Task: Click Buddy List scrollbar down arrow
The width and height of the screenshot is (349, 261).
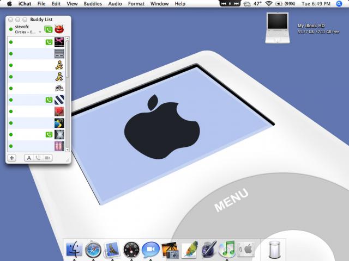Action: (x=68, y=150)
